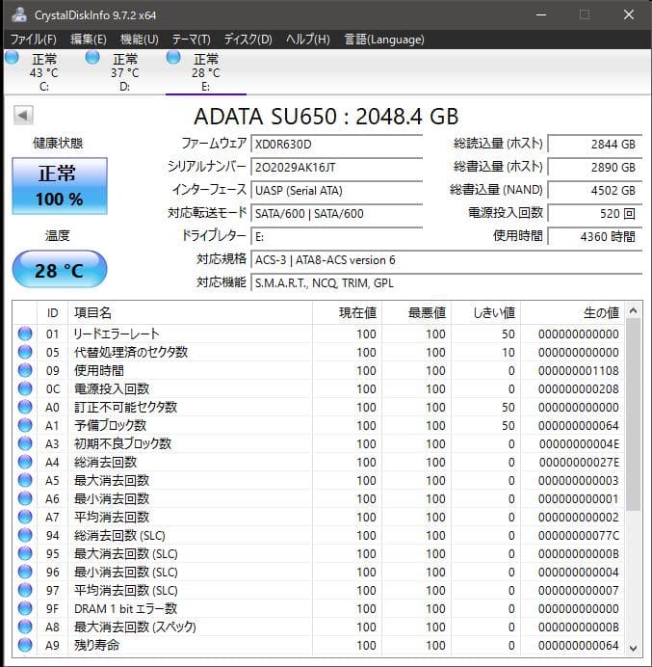Click the drive title ADATA SU650 : 2048.4 GB
Screen dimensions: 652x667
[326, 116]
